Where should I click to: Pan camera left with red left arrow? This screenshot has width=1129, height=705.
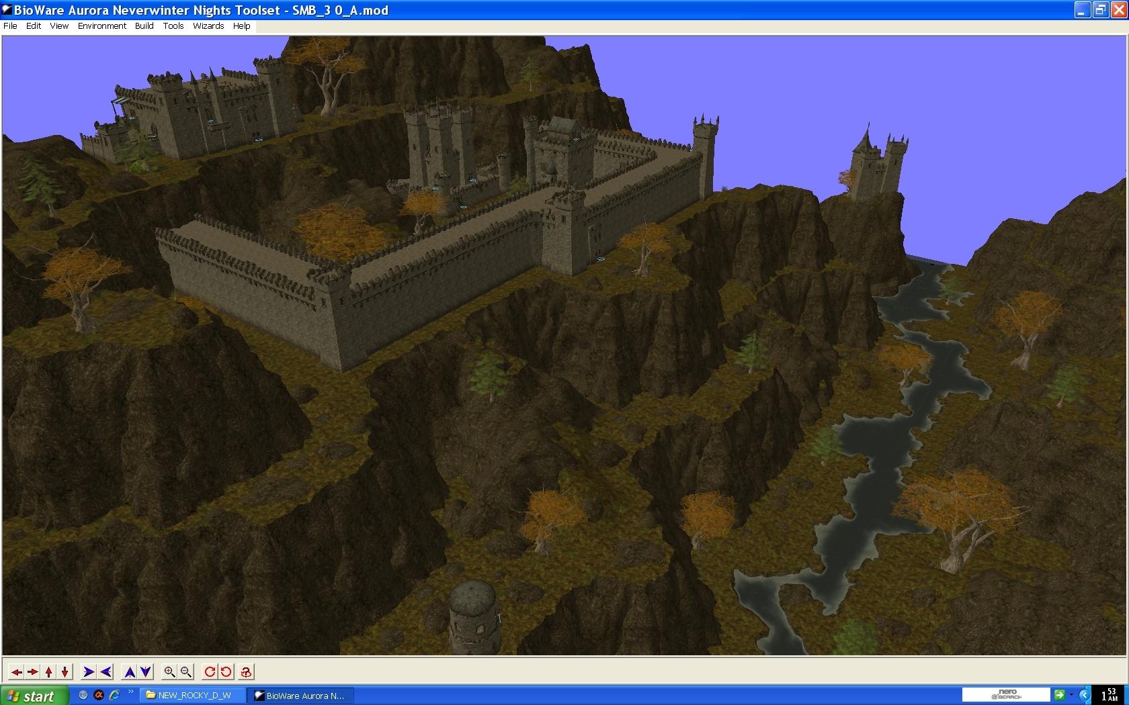coord(17,671)
